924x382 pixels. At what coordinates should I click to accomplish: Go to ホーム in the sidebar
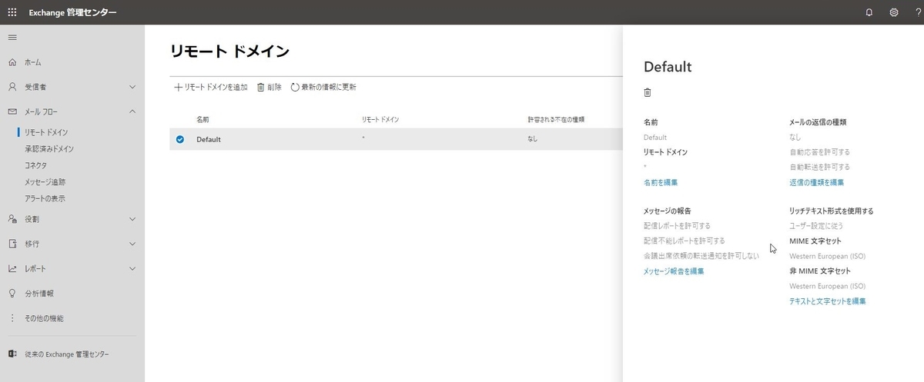tap(33, 62)
